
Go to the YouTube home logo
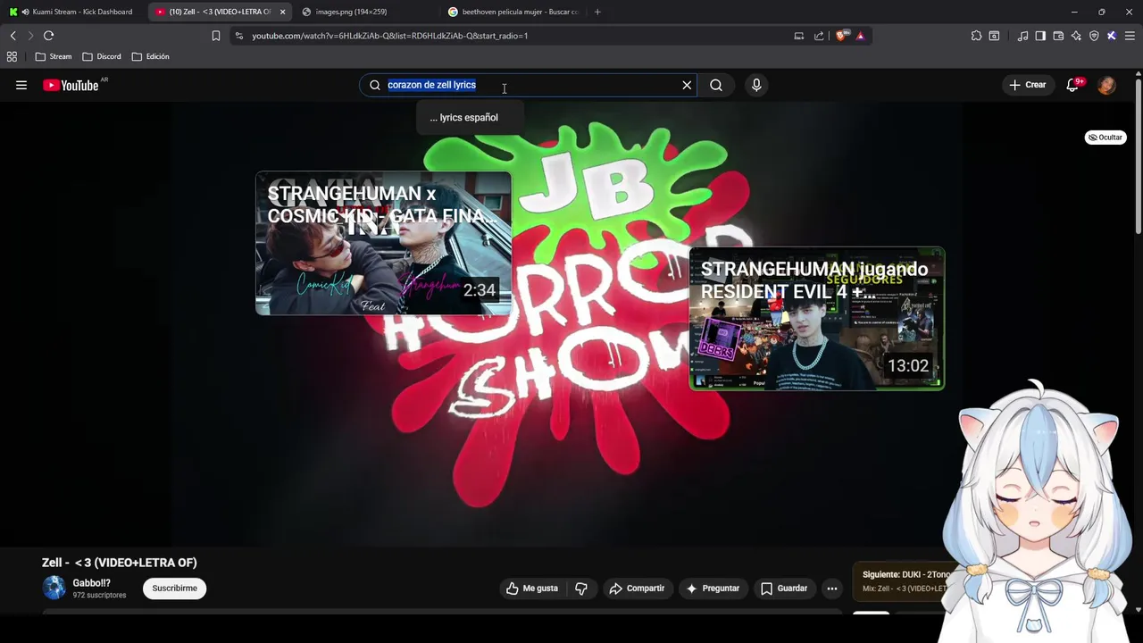tap(71, 85)
